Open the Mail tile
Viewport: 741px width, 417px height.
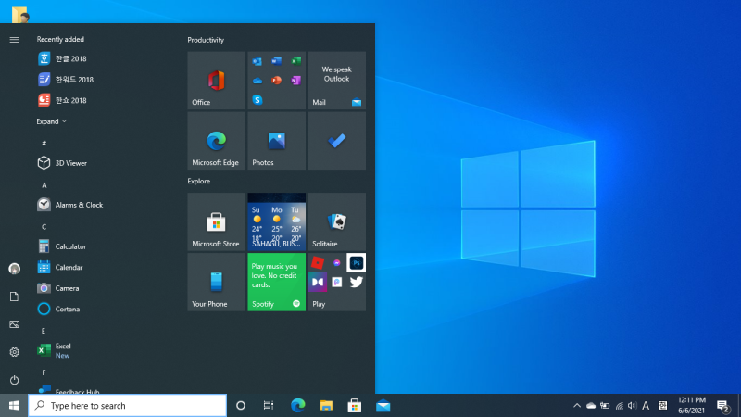[336, 81]
